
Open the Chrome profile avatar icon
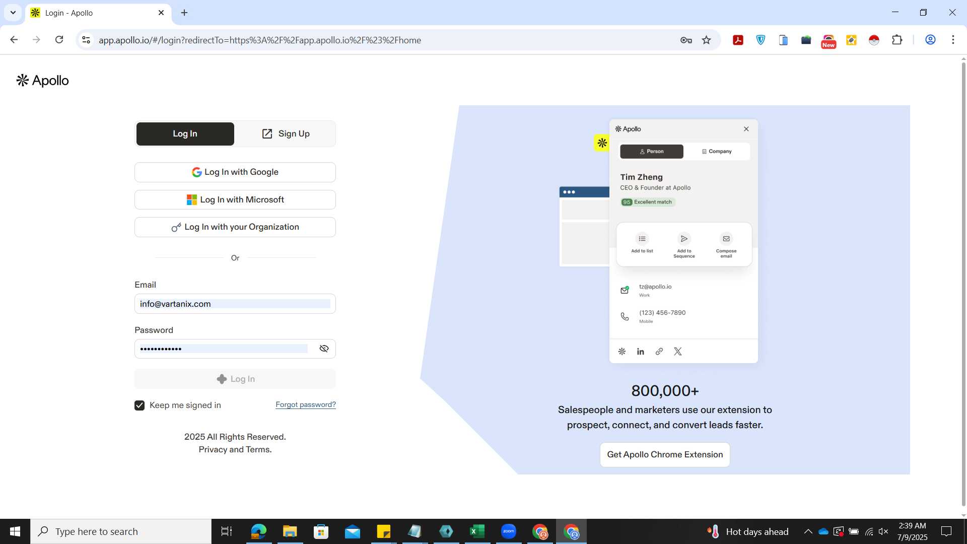coord(930,40)
